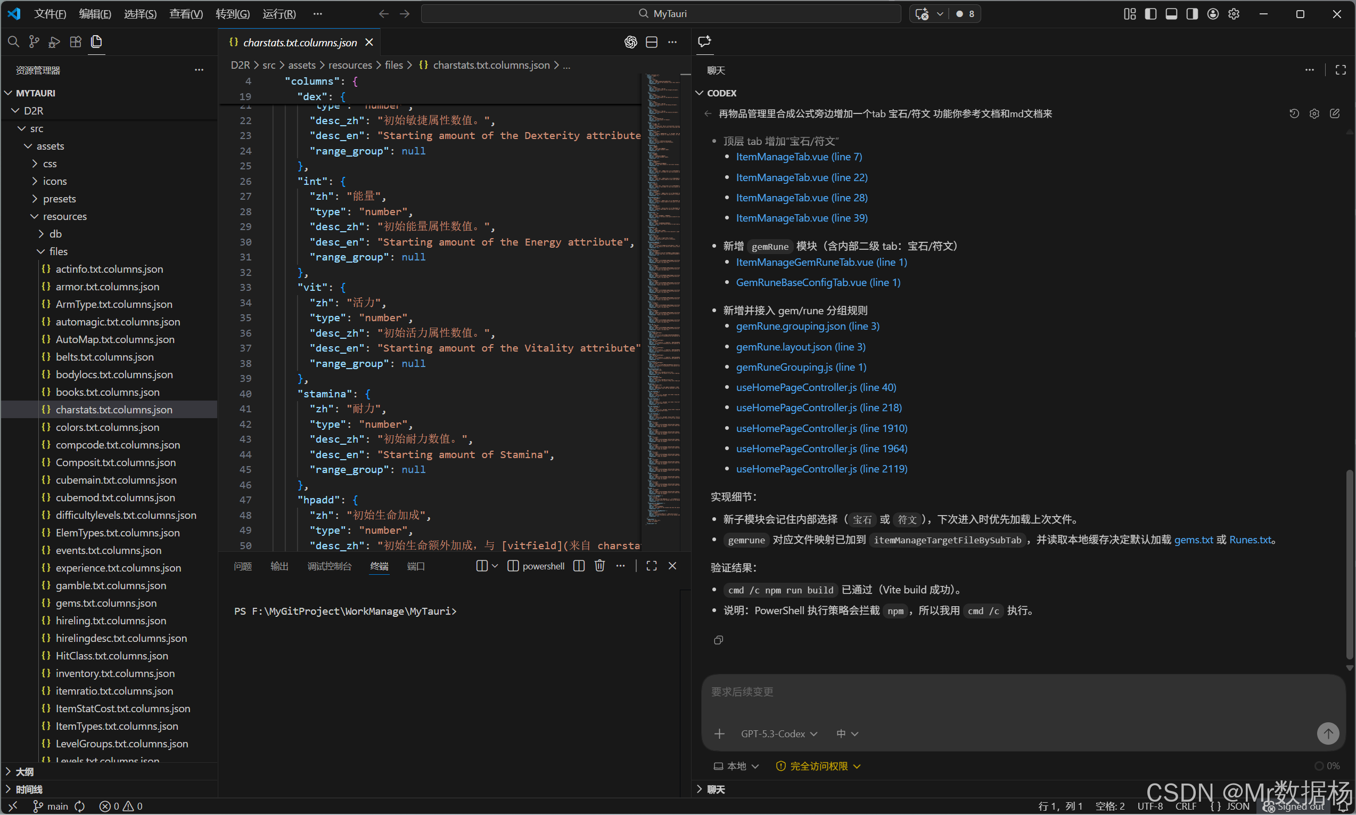Screen dimensions: 1356x815
Task: Open the 完全访问权限 permissions dropdown
Action: click(818, 766)
